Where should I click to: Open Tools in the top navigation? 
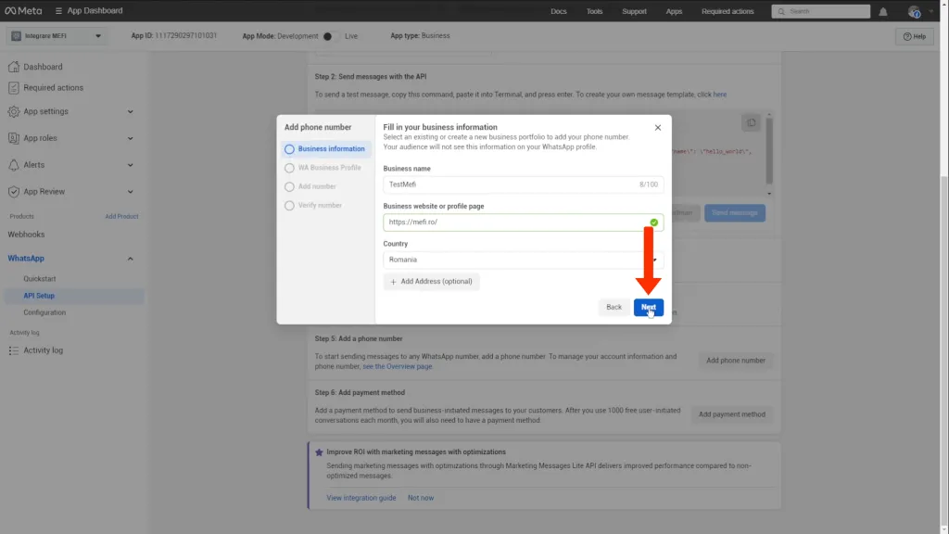[594, 11]
